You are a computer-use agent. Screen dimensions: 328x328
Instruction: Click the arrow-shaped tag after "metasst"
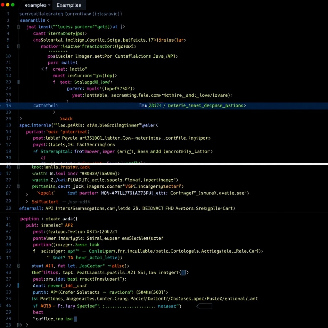pyautogui.click(x=204, y=306)
